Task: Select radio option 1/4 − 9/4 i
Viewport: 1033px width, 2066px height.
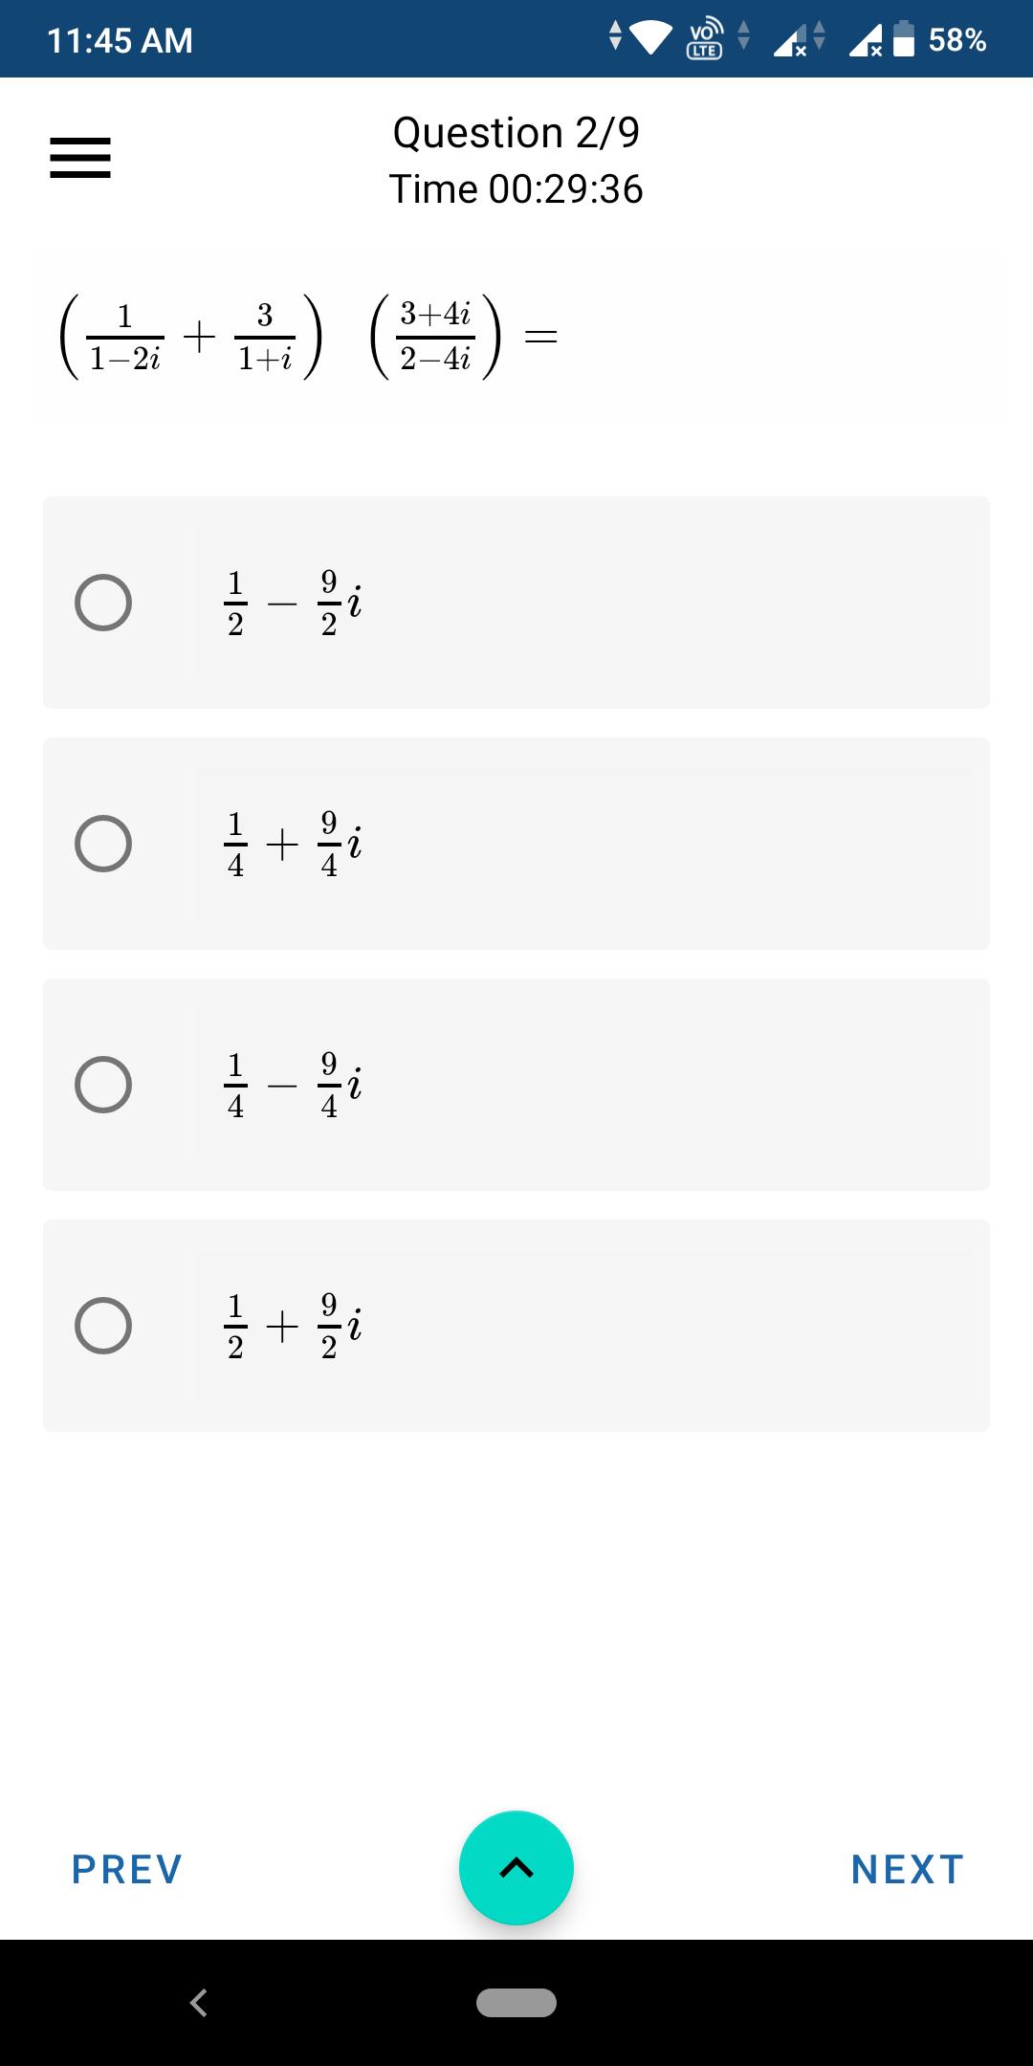Action: (x=103, y=1085)
